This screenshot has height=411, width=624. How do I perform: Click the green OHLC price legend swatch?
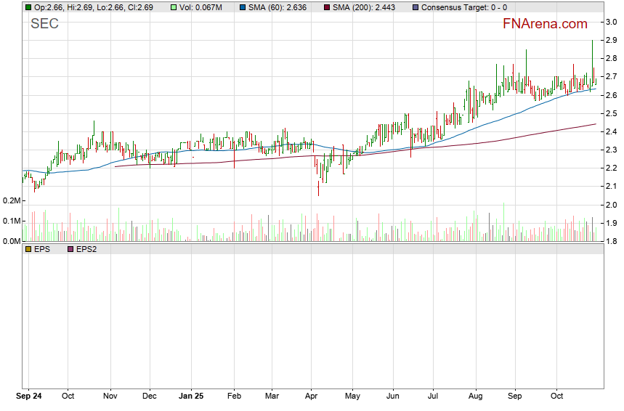pyautogui.click(x=28, y=7)
